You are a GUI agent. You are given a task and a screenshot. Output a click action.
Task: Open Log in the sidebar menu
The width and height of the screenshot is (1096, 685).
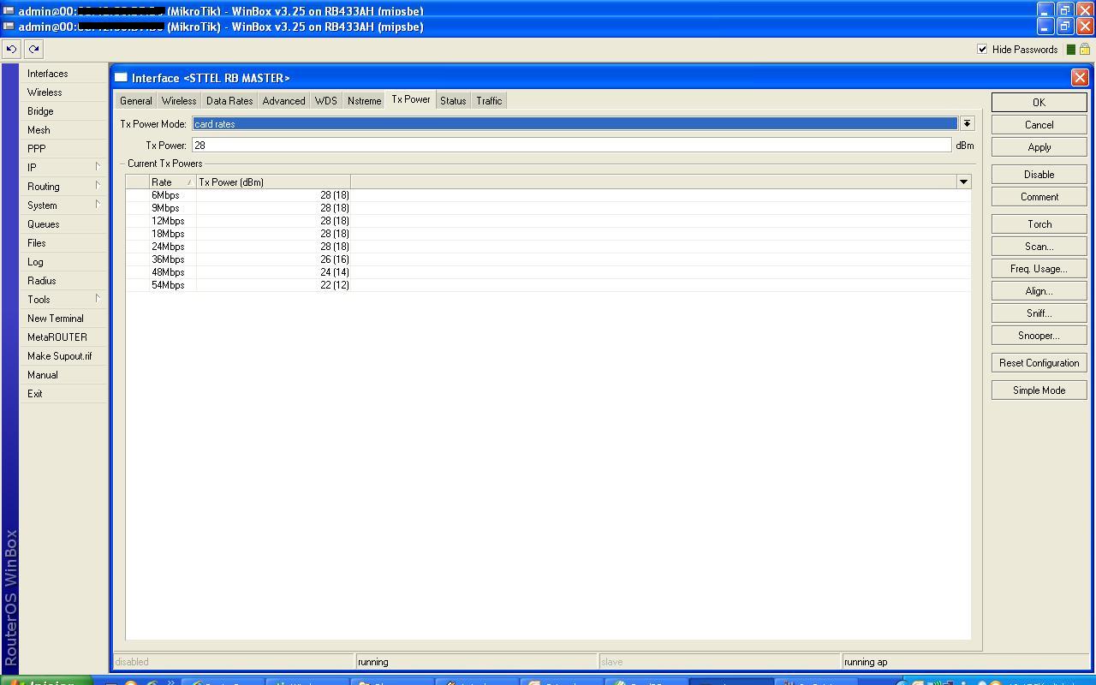(63, 261)
